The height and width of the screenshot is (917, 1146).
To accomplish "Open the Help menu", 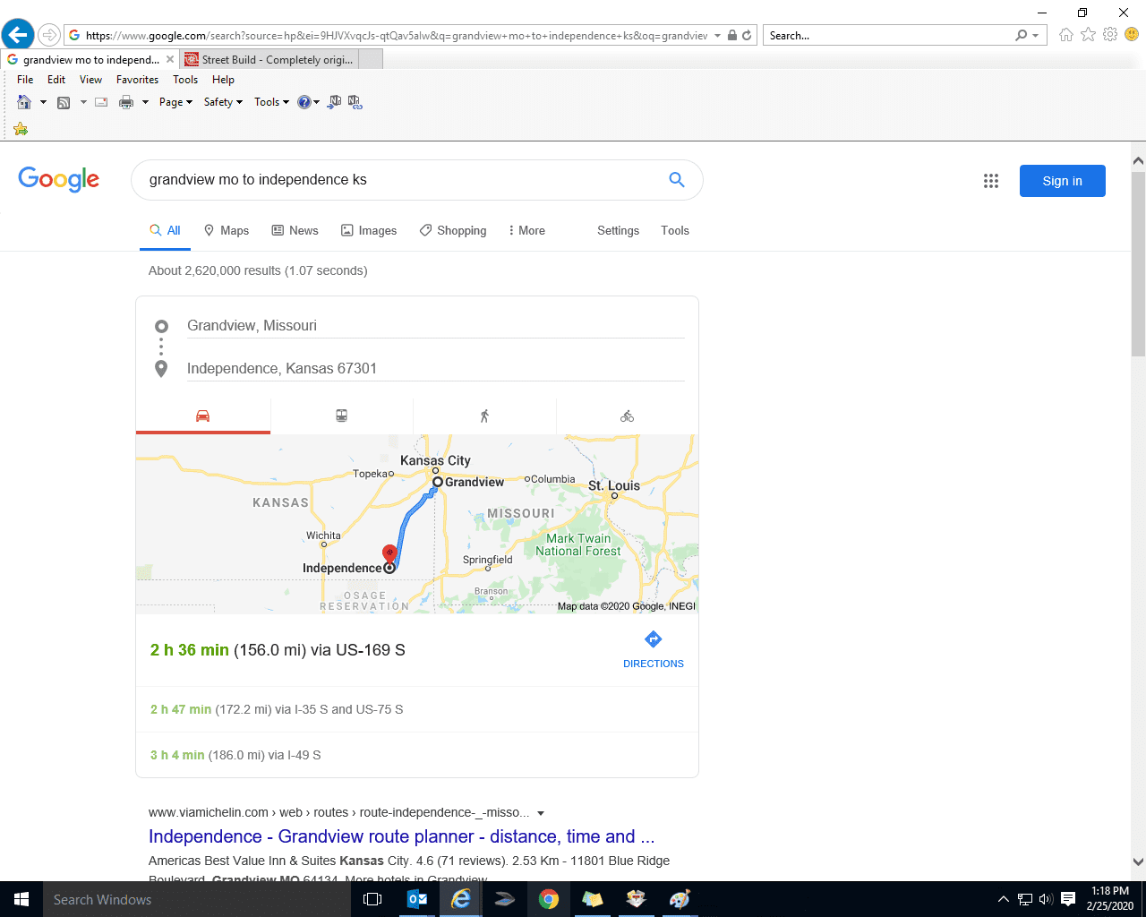I will (x=223, y=80).
